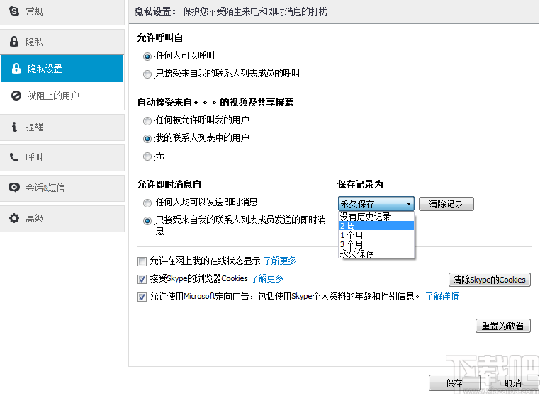Choose 3 个月 from the dropdown list

pos(376,244)
